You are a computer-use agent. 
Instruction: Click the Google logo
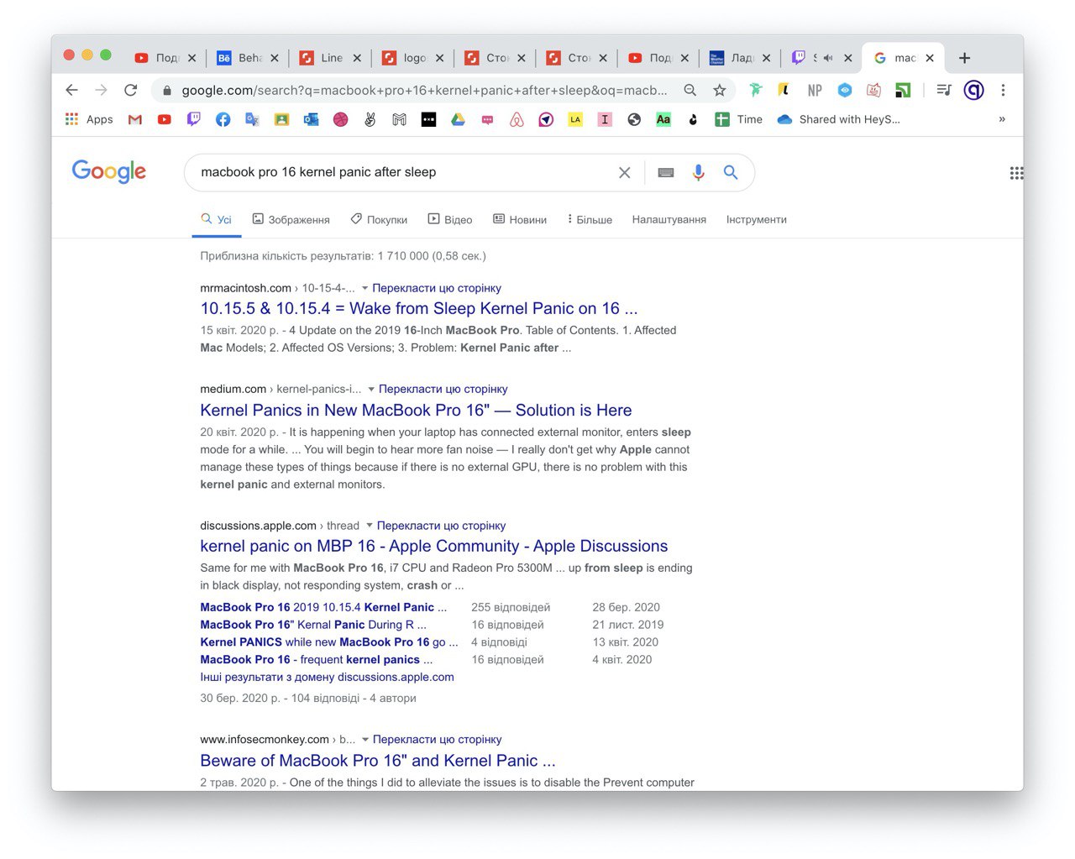click(109, 171)
